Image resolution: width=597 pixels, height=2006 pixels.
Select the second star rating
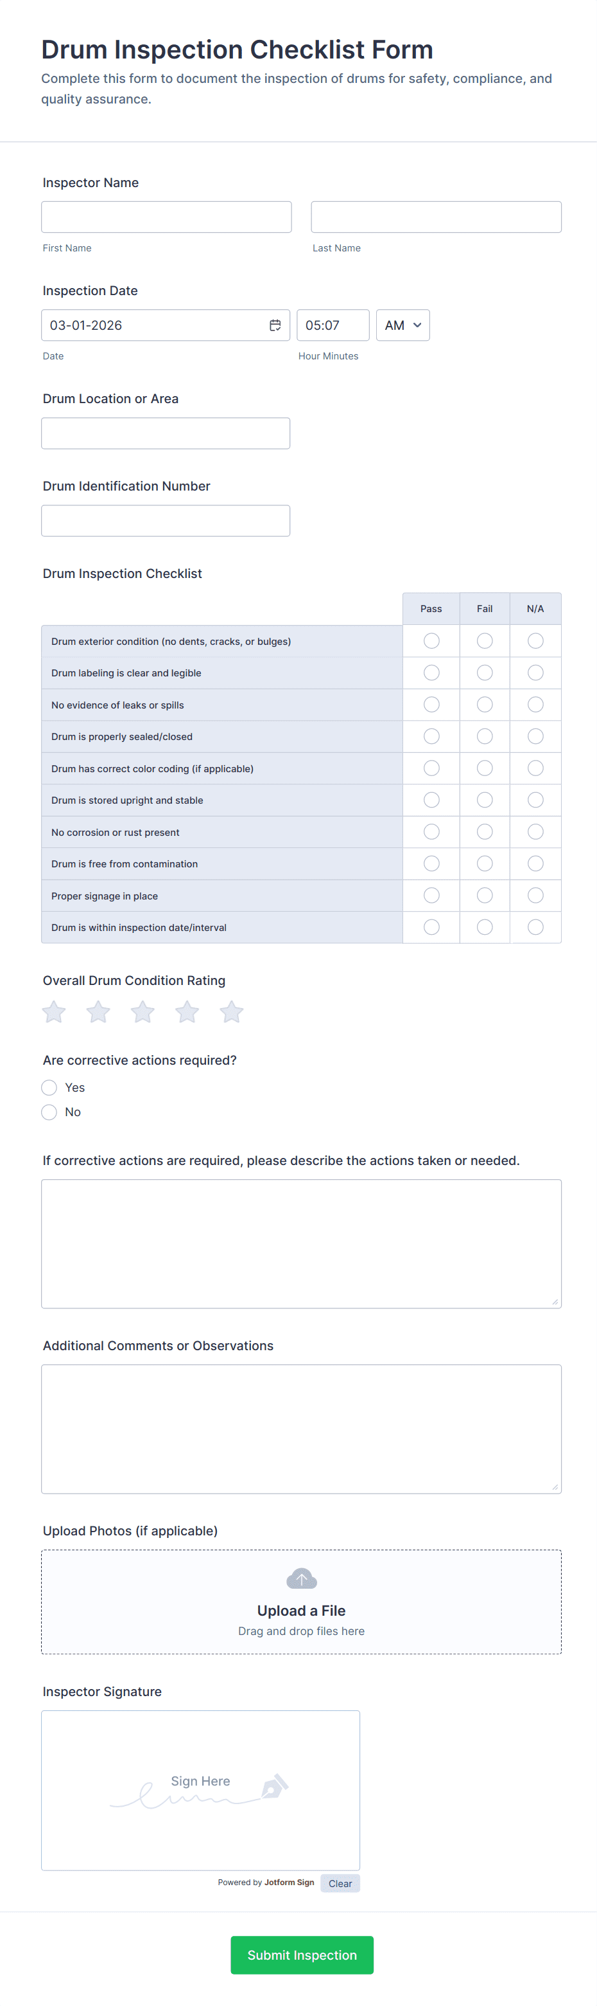click(98, 1011)
